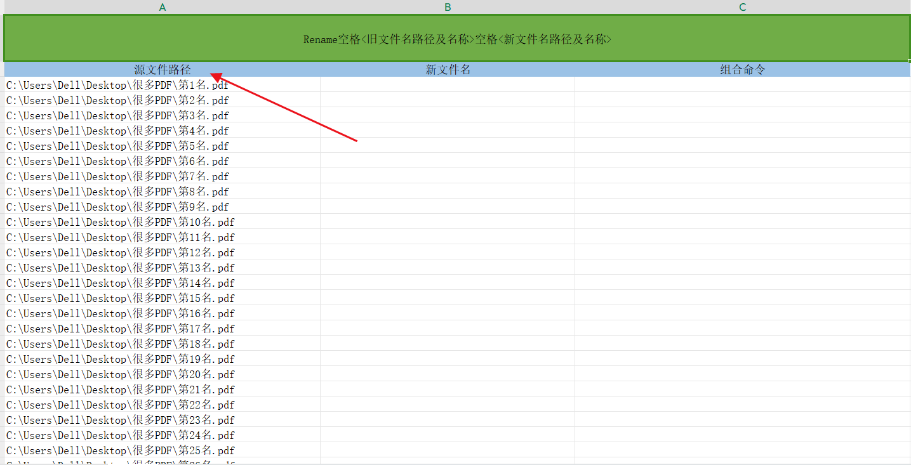Select cell with 第20名.pdf path
Viewport: 911px width, 465px height.
(x=163, y=374)
